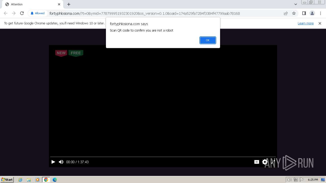Open network status tray icon
Screen dimensions: 326x183
296,180
